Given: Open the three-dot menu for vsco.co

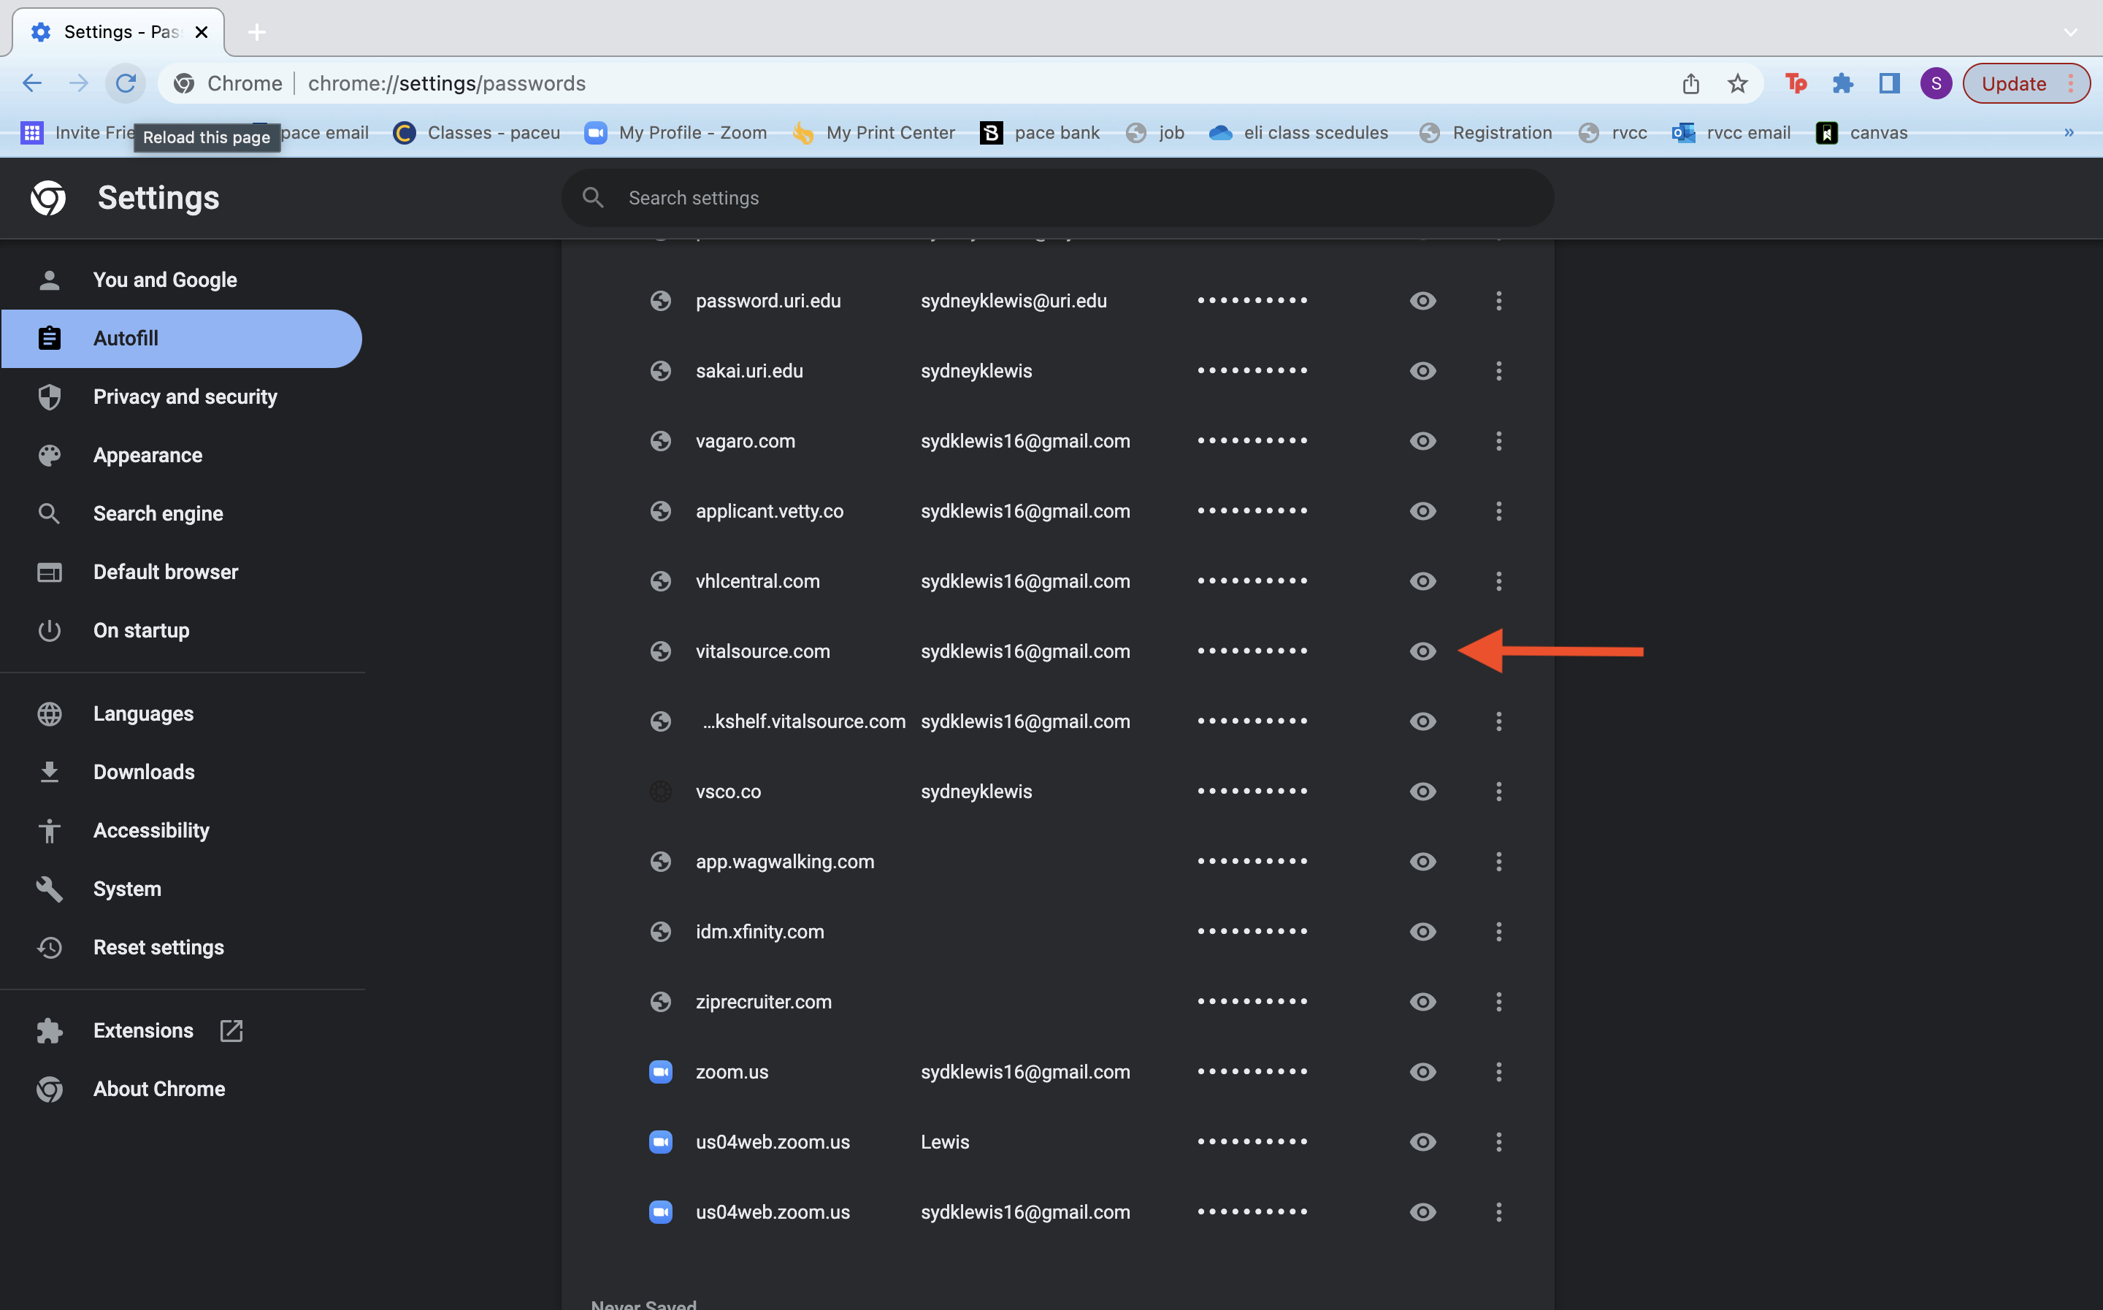Looking at the screenshot, I should 1498,792.
